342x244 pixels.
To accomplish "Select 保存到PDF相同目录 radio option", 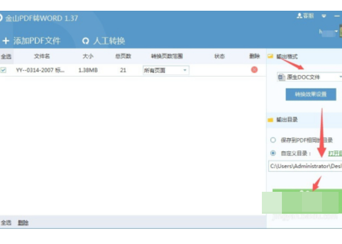I will (x=273, y=140).
